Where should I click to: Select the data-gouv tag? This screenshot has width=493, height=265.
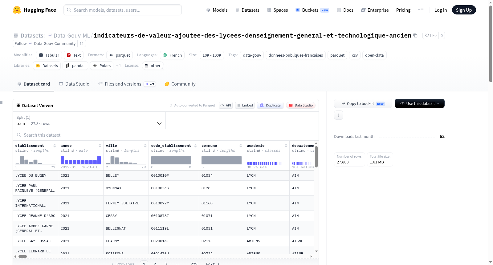(x=252, y=55)
